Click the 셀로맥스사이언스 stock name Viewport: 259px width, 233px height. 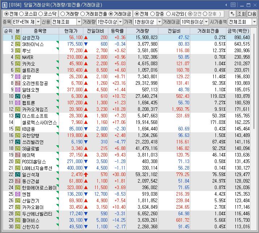[39, 122]
